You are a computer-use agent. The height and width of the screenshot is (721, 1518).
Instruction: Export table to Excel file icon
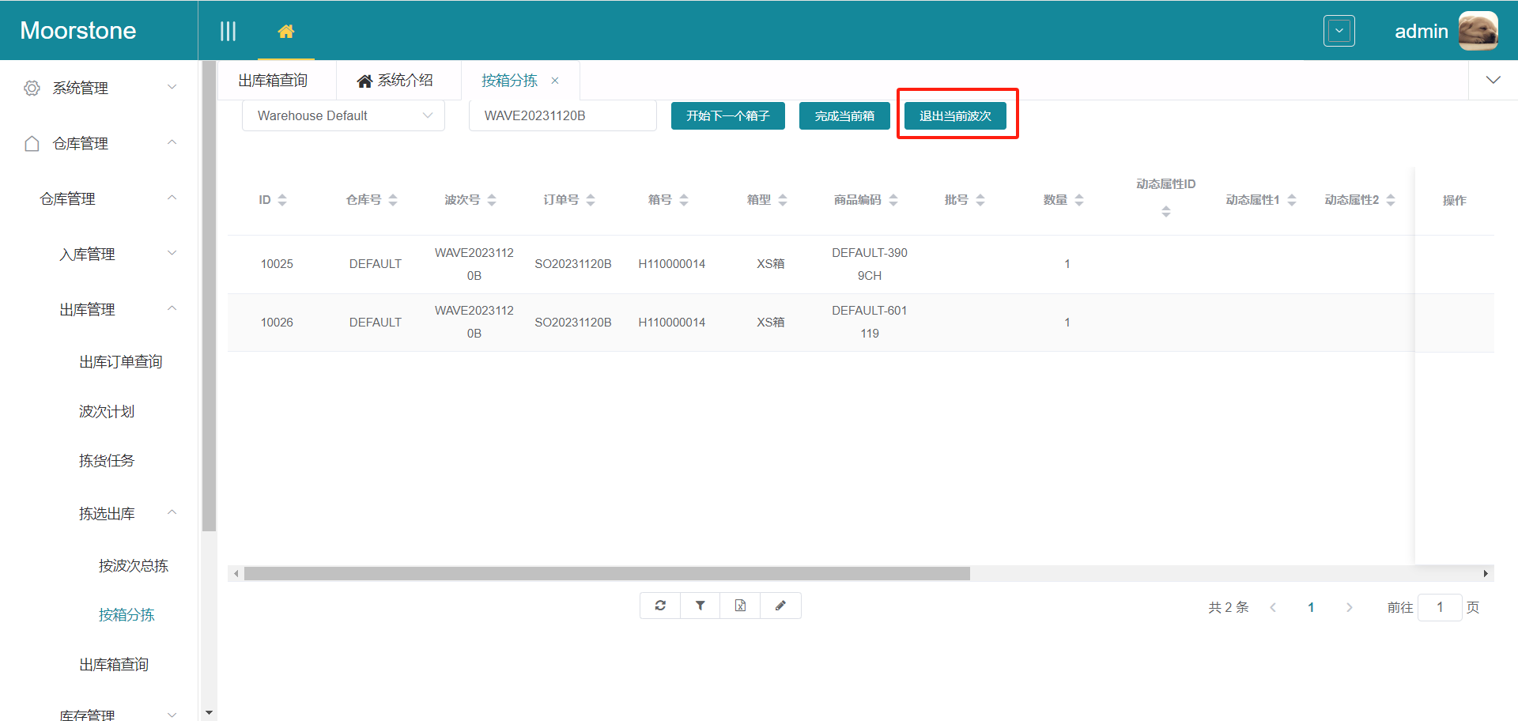[x=740, y=606]
